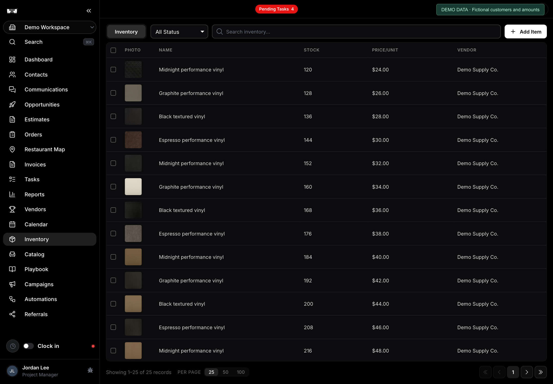Tick the select-all checkbox in table header

pos(113,50)
